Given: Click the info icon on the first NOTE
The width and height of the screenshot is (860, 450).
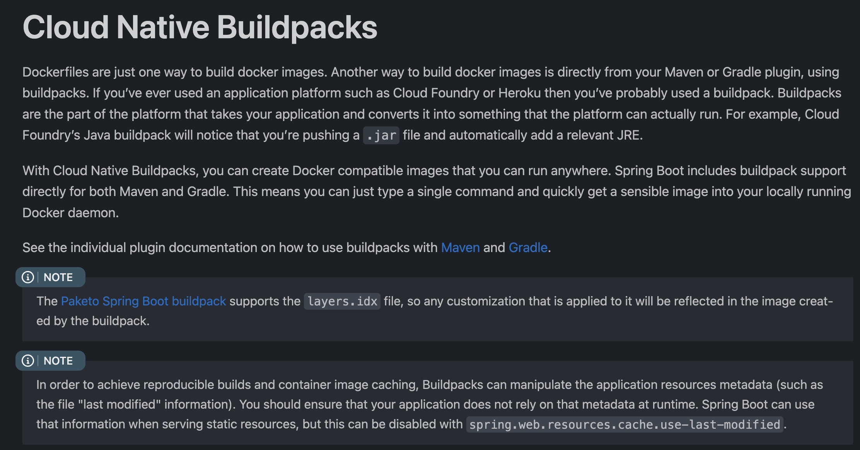Looking at the screenshot, I should [28, 277].
